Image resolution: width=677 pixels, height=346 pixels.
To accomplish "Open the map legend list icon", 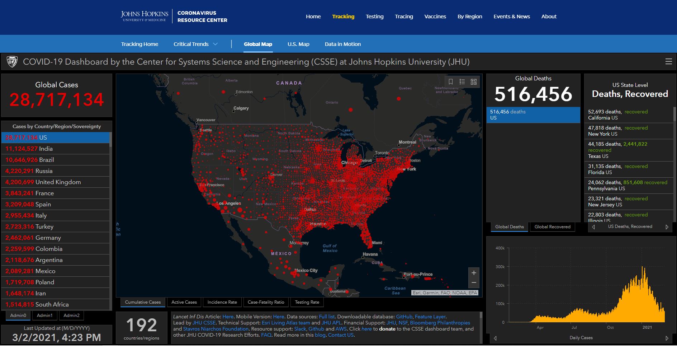I will [462, 82].
